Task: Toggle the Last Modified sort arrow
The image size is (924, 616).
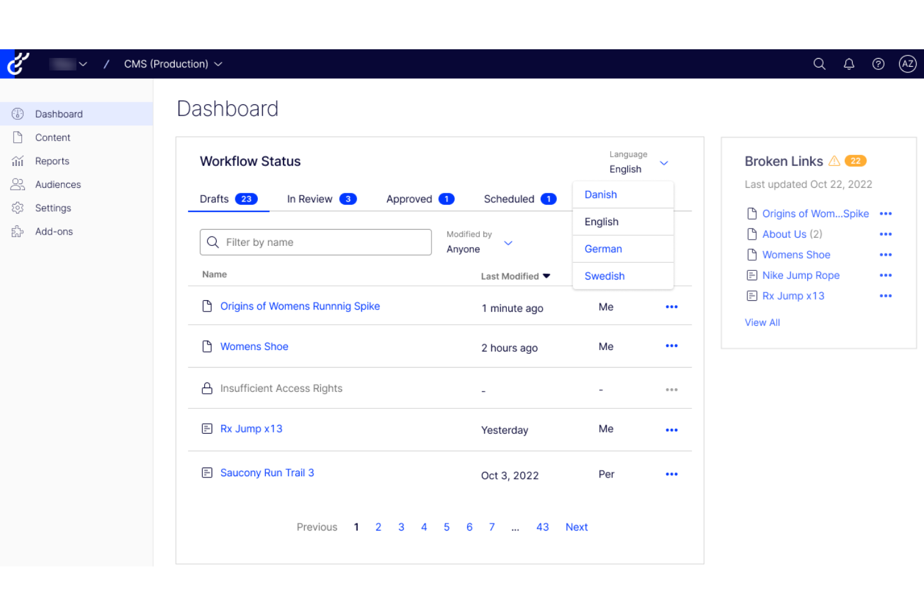Action: 546,275
